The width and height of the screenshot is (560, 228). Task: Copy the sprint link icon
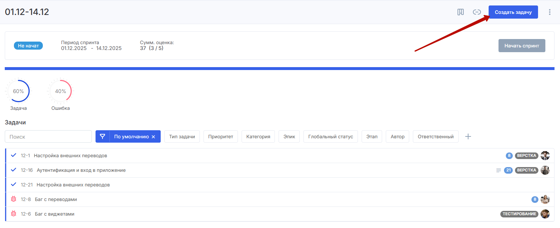[x=477, y=12]
